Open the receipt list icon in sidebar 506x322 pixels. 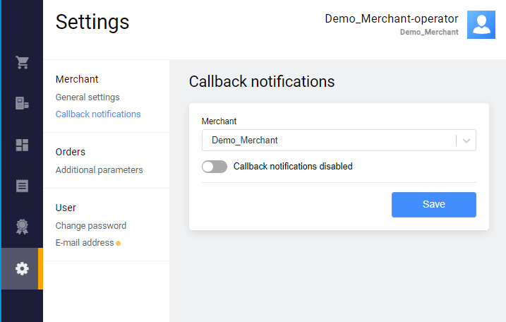click(23, 186)
